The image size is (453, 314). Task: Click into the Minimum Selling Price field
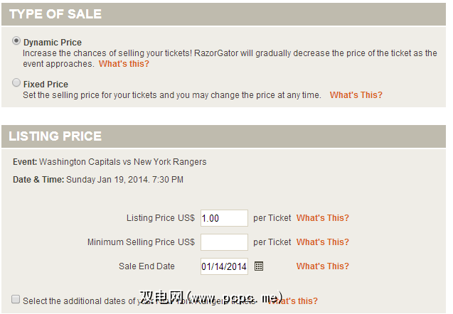click(224, 242)
